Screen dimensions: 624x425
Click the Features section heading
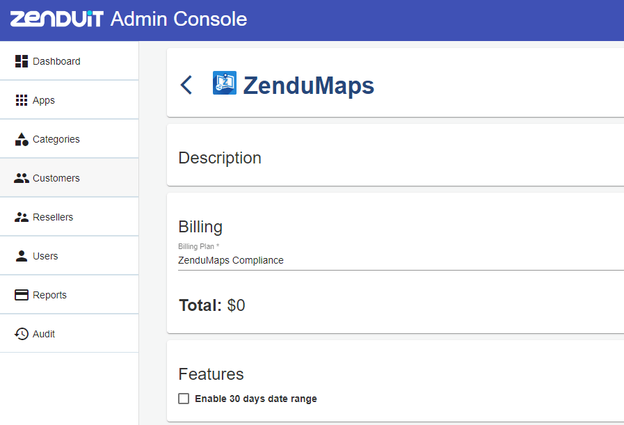point(211,374)
